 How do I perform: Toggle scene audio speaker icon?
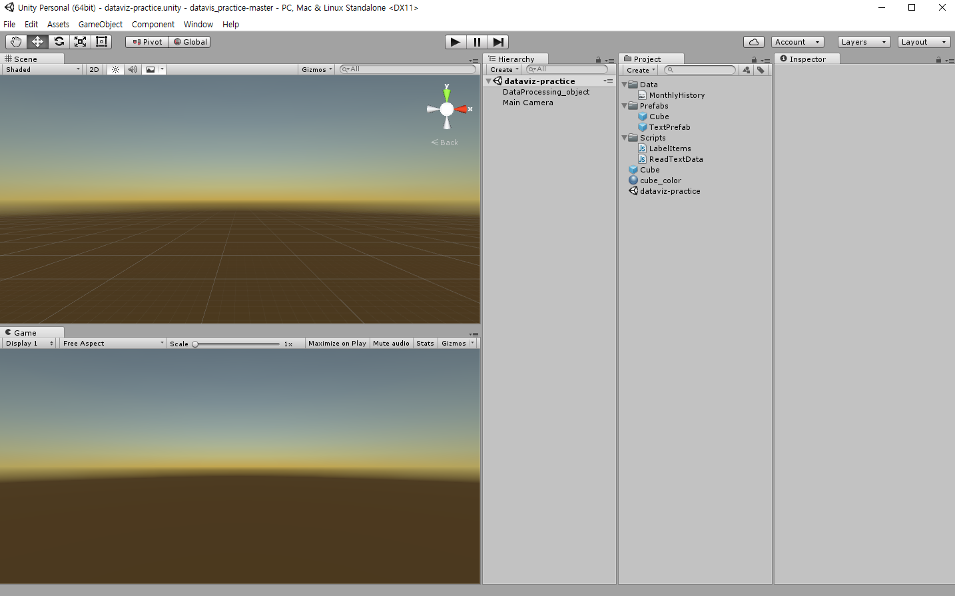click(x=133, y=69)
